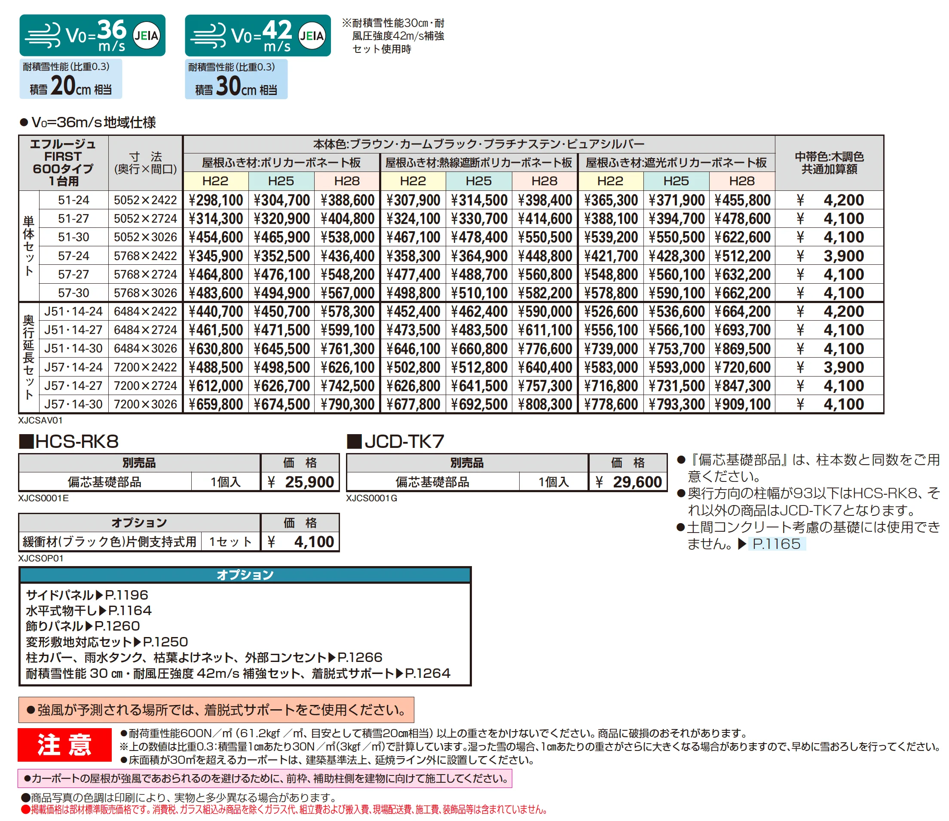Select 屋根ふき材:遮光ポリカーボネート板 column header
Image resolution: width=949 pixels, height=821 pixels.
click(677, 162)
